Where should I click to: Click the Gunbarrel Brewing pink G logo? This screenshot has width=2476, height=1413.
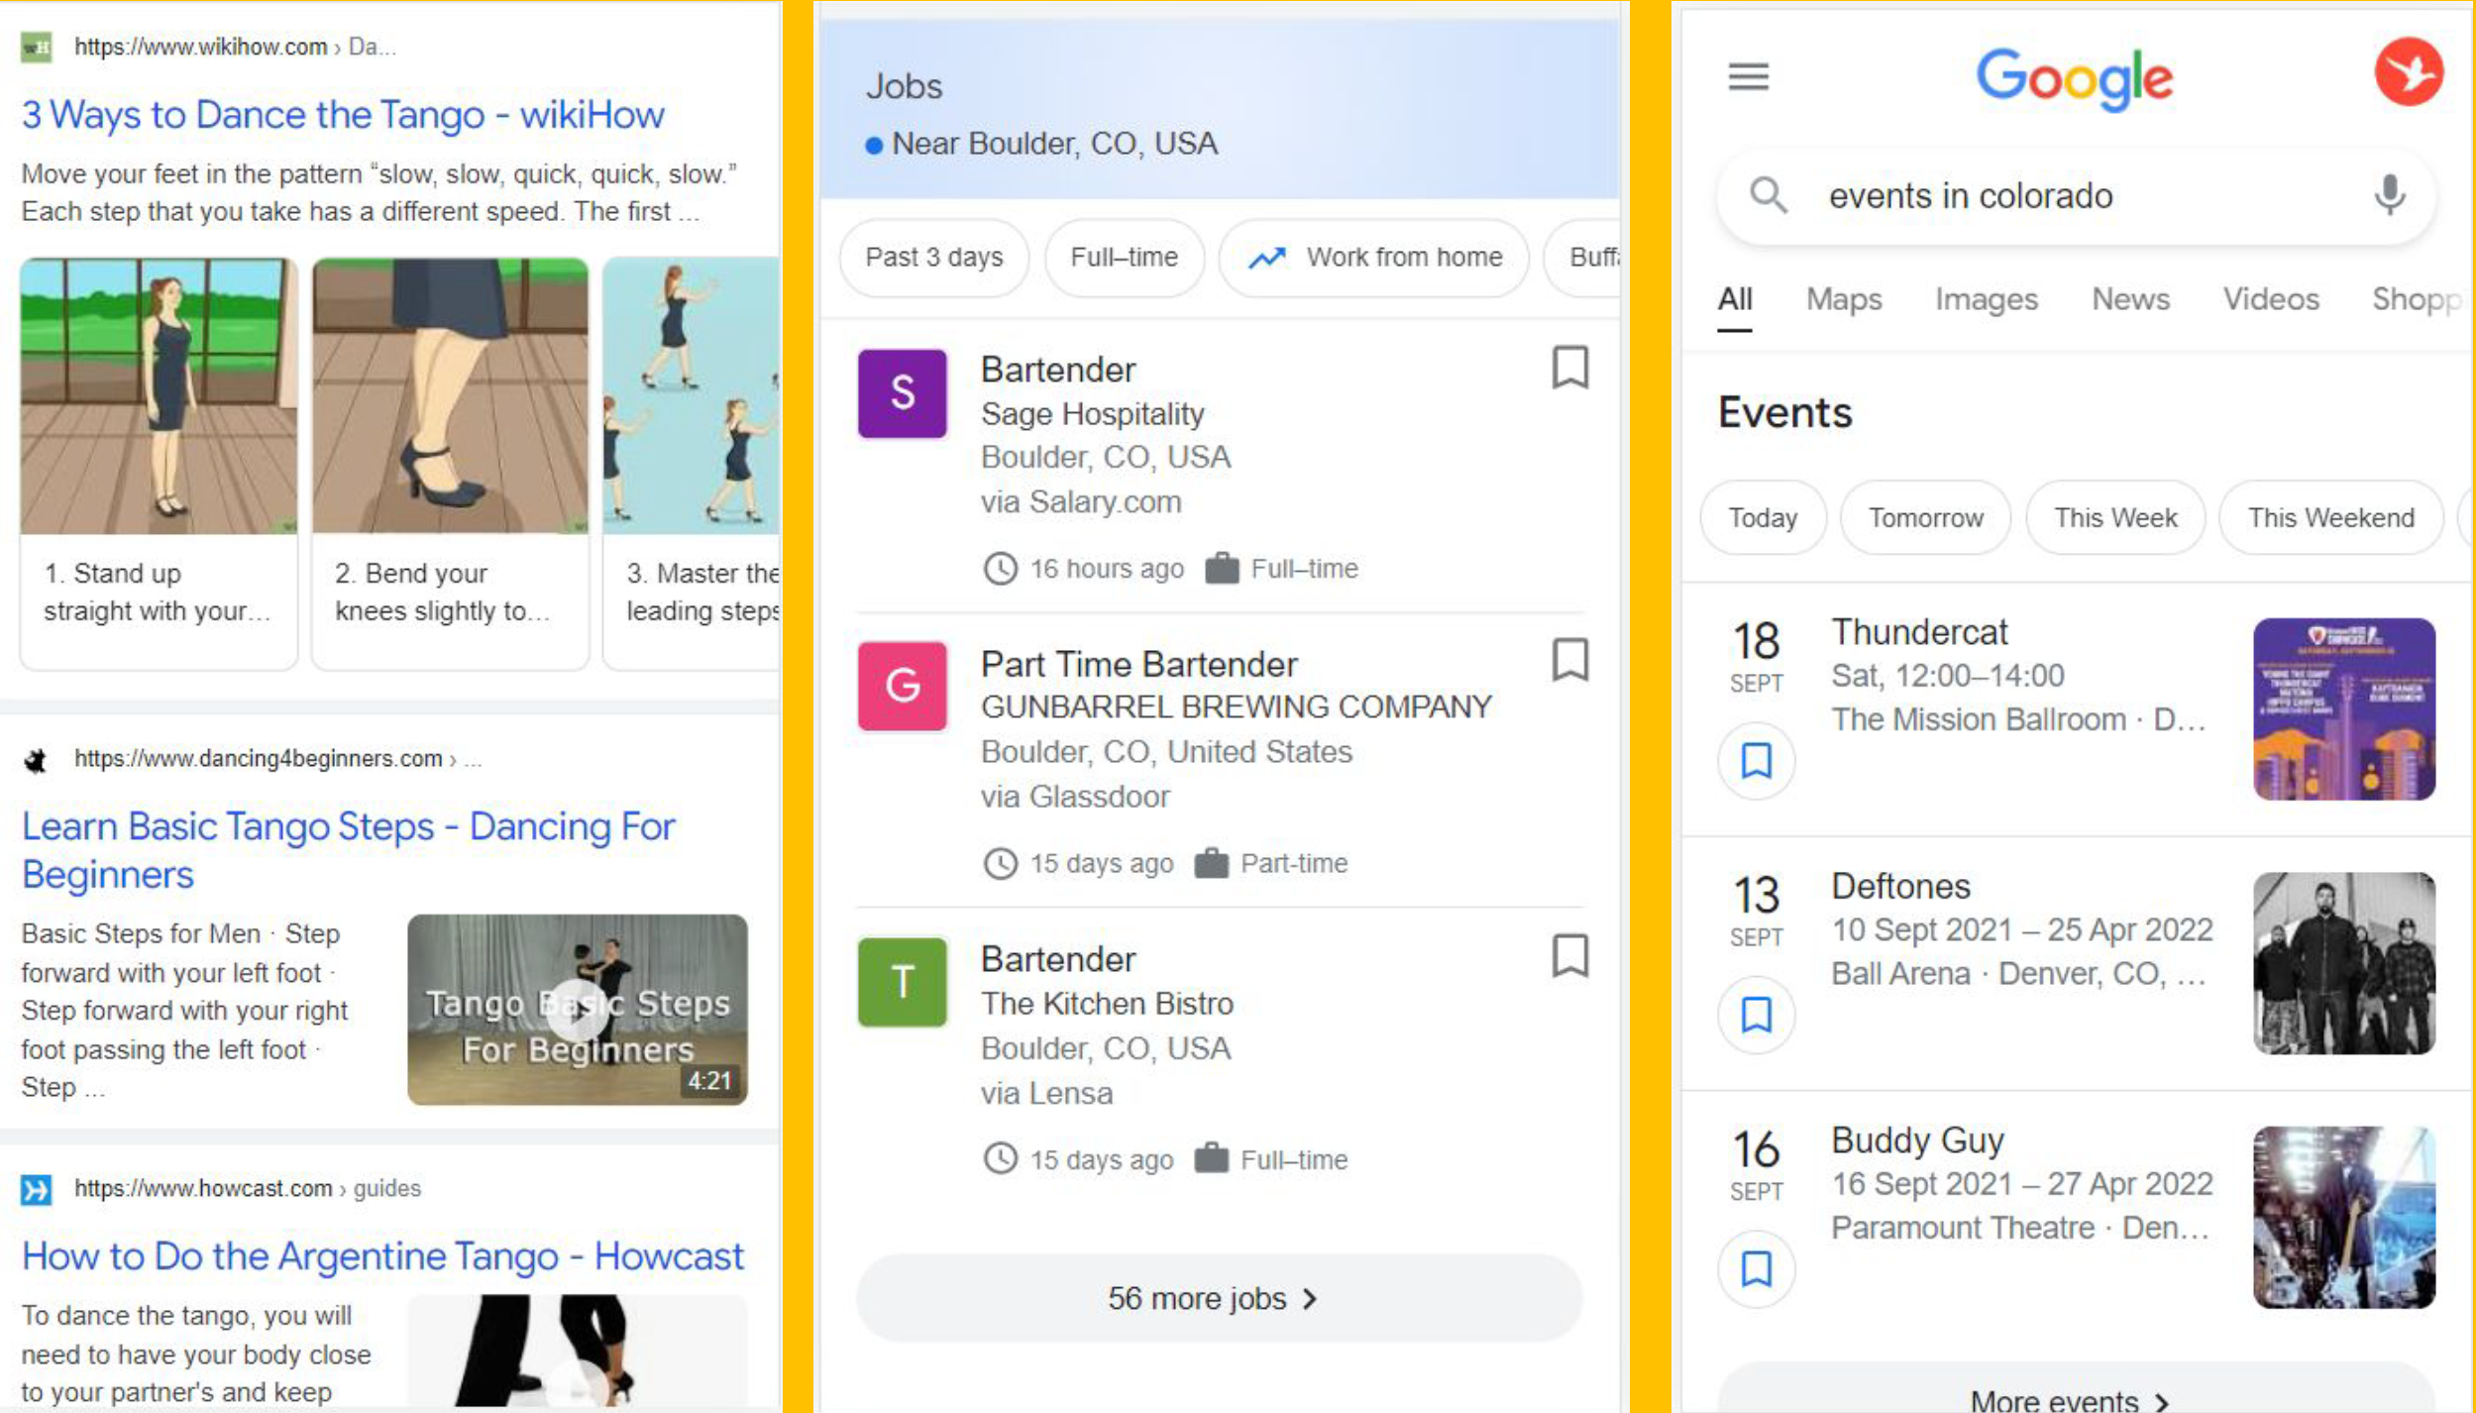902,686
